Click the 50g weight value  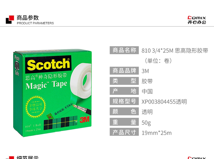(x=146, y=123)
